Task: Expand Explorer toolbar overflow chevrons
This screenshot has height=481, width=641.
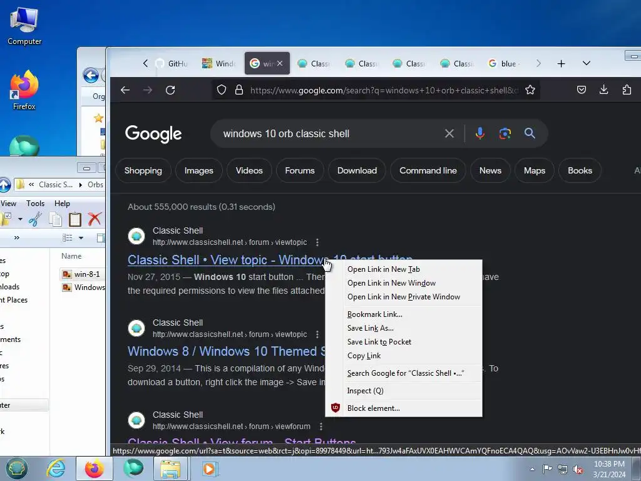Action: pyautogui.click(x=17, y=237)
